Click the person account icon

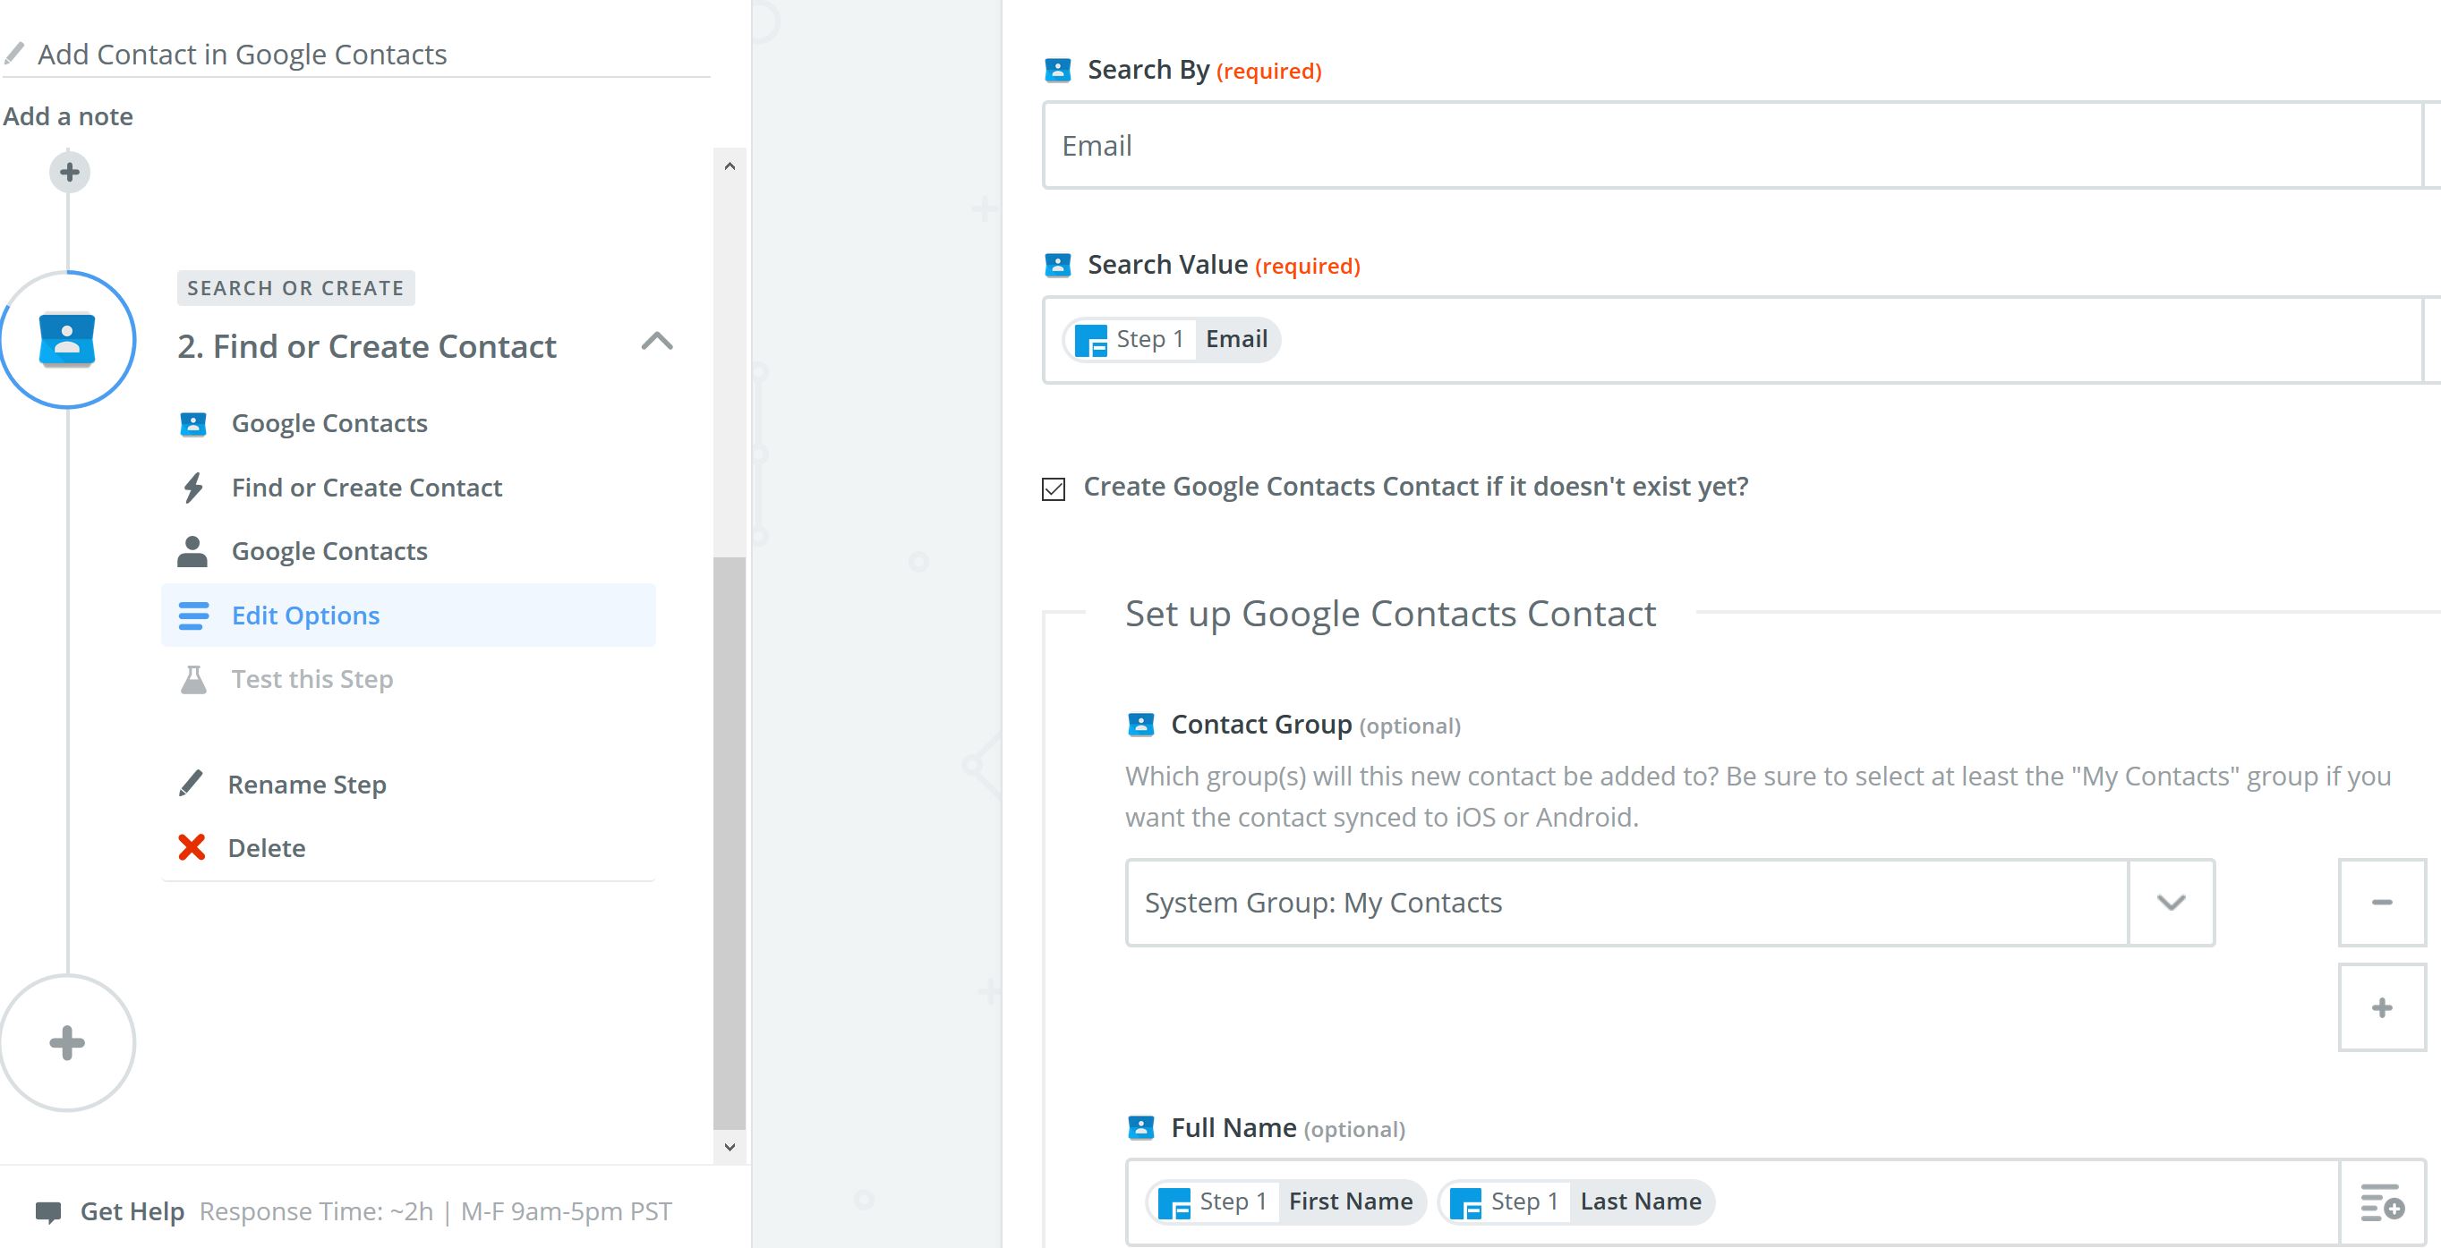click(x=192, y=551)
